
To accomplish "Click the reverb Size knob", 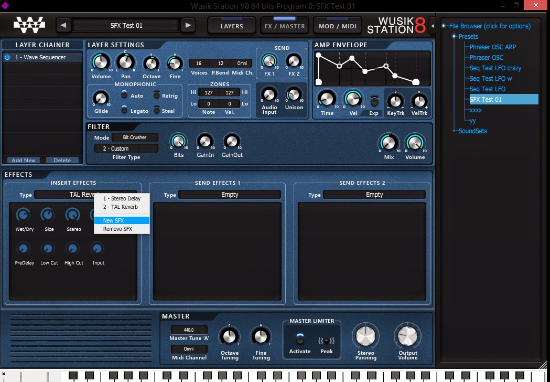I will [x=48, y=215].
